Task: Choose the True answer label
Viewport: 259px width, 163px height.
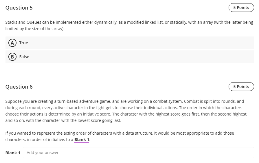Action: pyautogui.click(x=23, y=43)
